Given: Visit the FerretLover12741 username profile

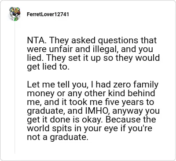Looking at the screenshot, I should pyautogui.click(x=48, y=14).
